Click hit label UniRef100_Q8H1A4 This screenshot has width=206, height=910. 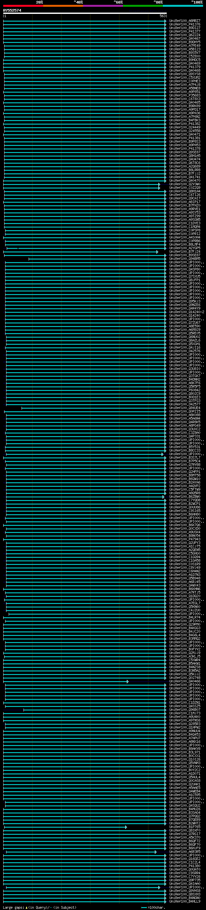pos(184,191)
